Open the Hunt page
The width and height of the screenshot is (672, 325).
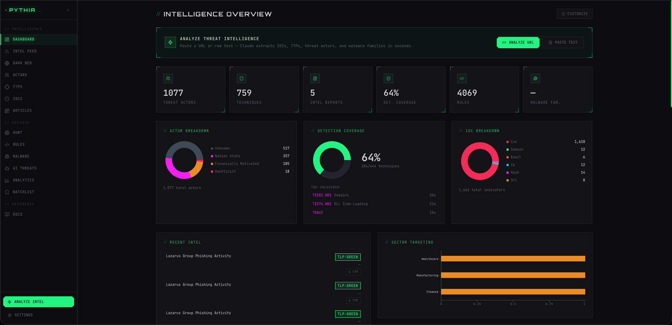pyautogui.click(x=39, y=133)
